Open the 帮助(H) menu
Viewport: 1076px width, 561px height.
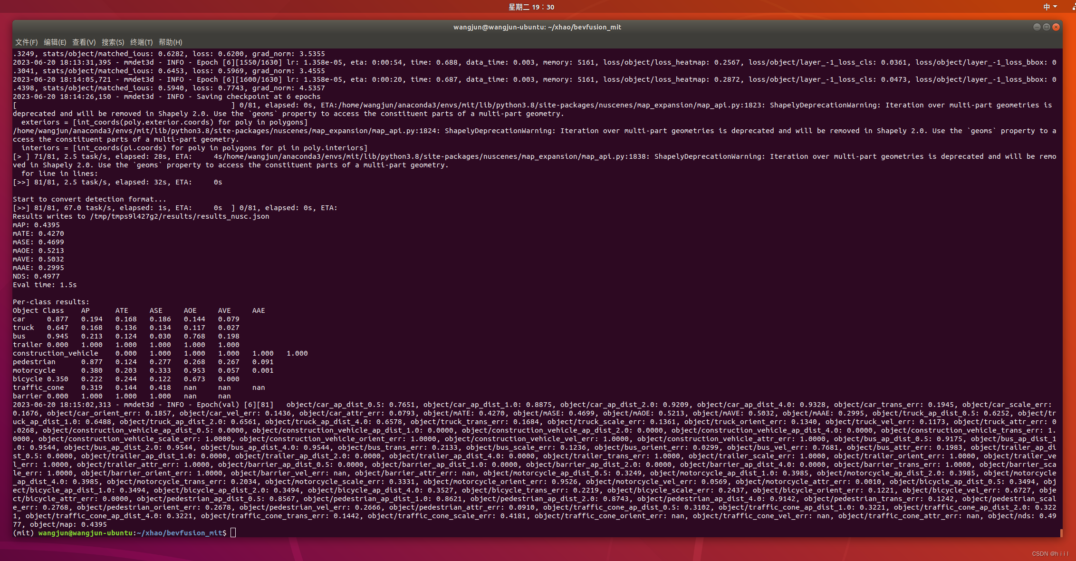(x=170, y=42)
